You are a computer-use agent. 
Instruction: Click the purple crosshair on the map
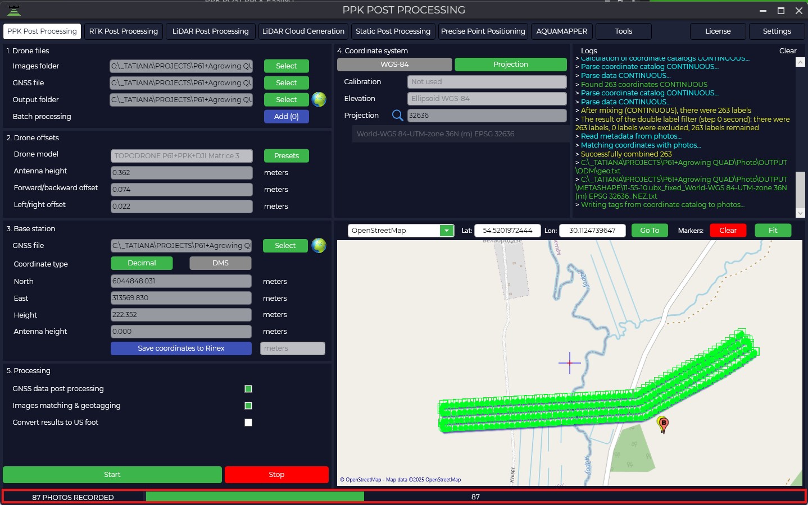click(570, 362)
